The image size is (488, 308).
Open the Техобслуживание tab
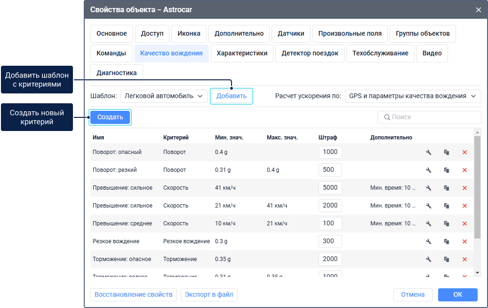[380, 53]
